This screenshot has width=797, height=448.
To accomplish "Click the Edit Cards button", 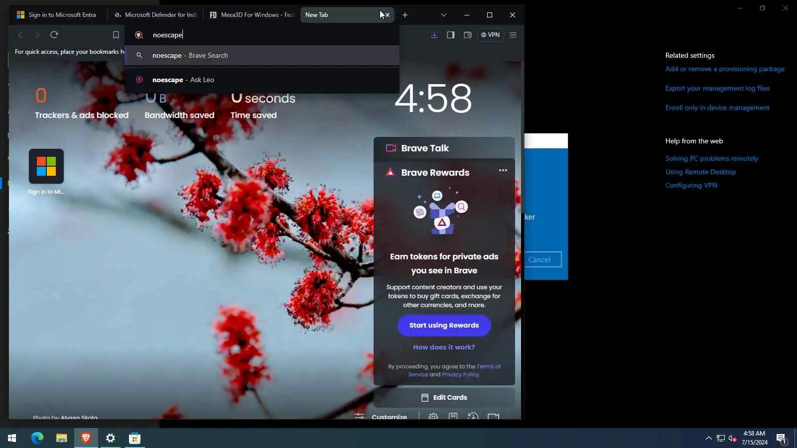I will [444, 398].
